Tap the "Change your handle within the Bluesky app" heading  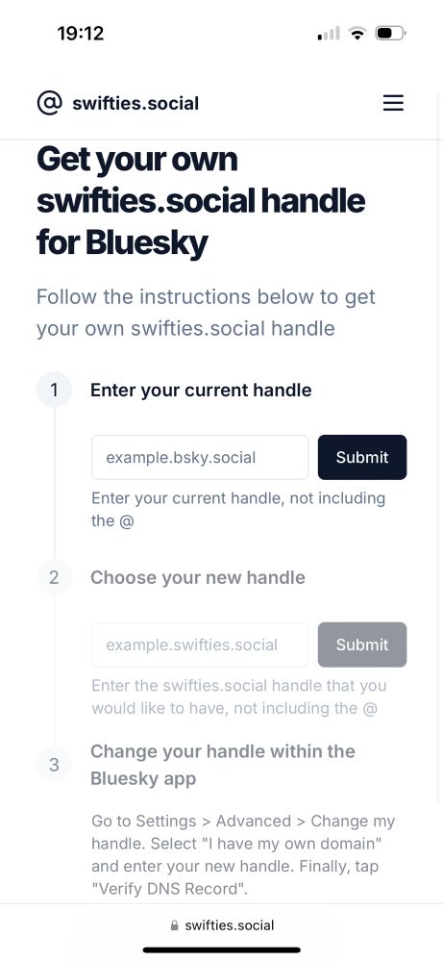click(223, 765)
